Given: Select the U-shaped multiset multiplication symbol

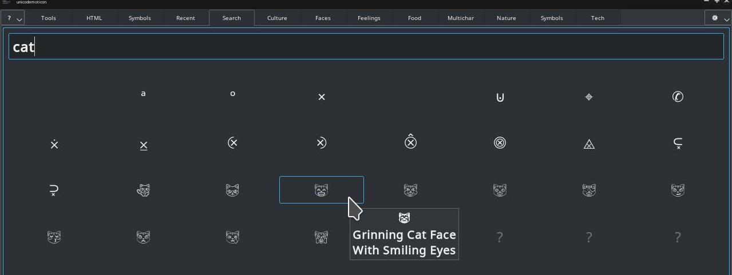Looking at the screenshot, I should (x=500, y=97).
